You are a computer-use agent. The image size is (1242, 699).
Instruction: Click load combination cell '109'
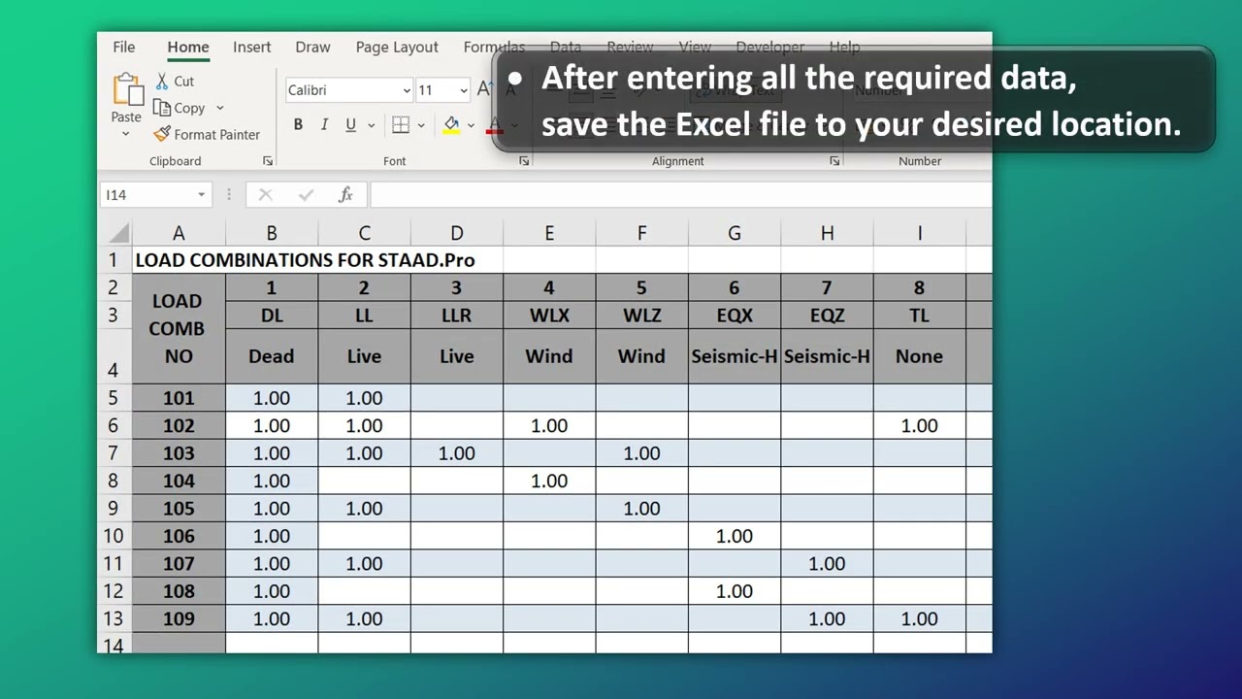coord(179,618)
